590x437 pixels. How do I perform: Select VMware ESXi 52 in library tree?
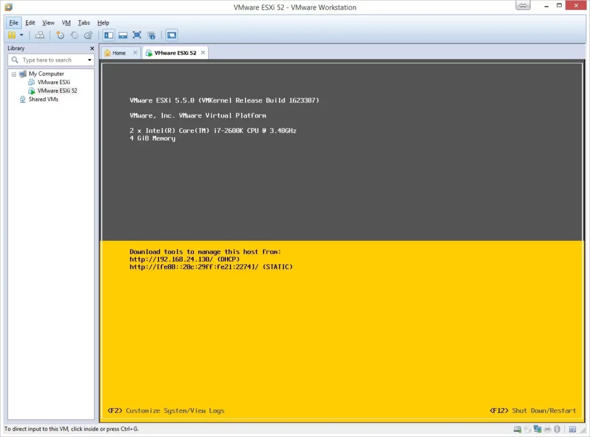(57, 90)
